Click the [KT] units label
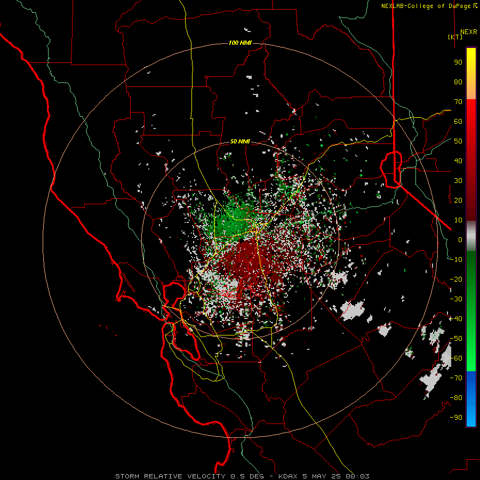Image resolution: width=480 pixels, height=480 pixels. click(455, 37)
